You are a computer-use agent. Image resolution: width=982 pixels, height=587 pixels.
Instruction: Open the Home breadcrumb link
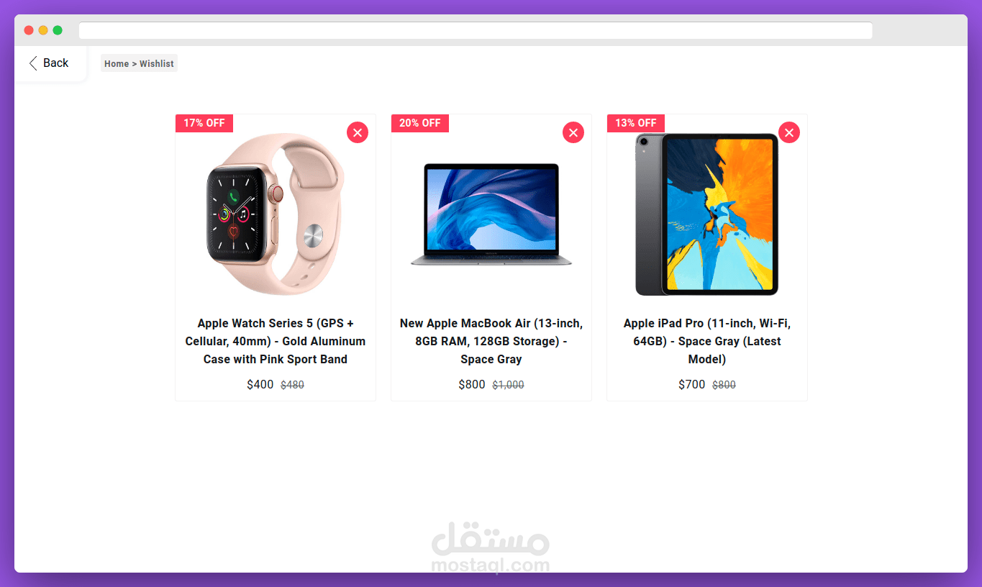(117, 64)
